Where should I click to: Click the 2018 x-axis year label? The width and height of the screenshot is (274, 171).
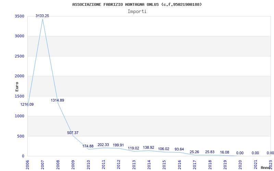point(210,165)
